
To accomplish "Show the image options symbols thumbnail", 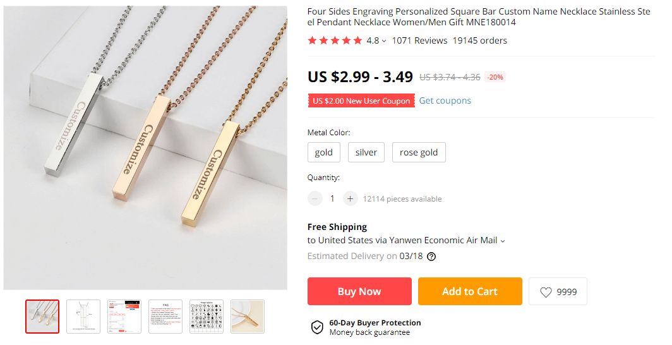I will tap(207, 317).
